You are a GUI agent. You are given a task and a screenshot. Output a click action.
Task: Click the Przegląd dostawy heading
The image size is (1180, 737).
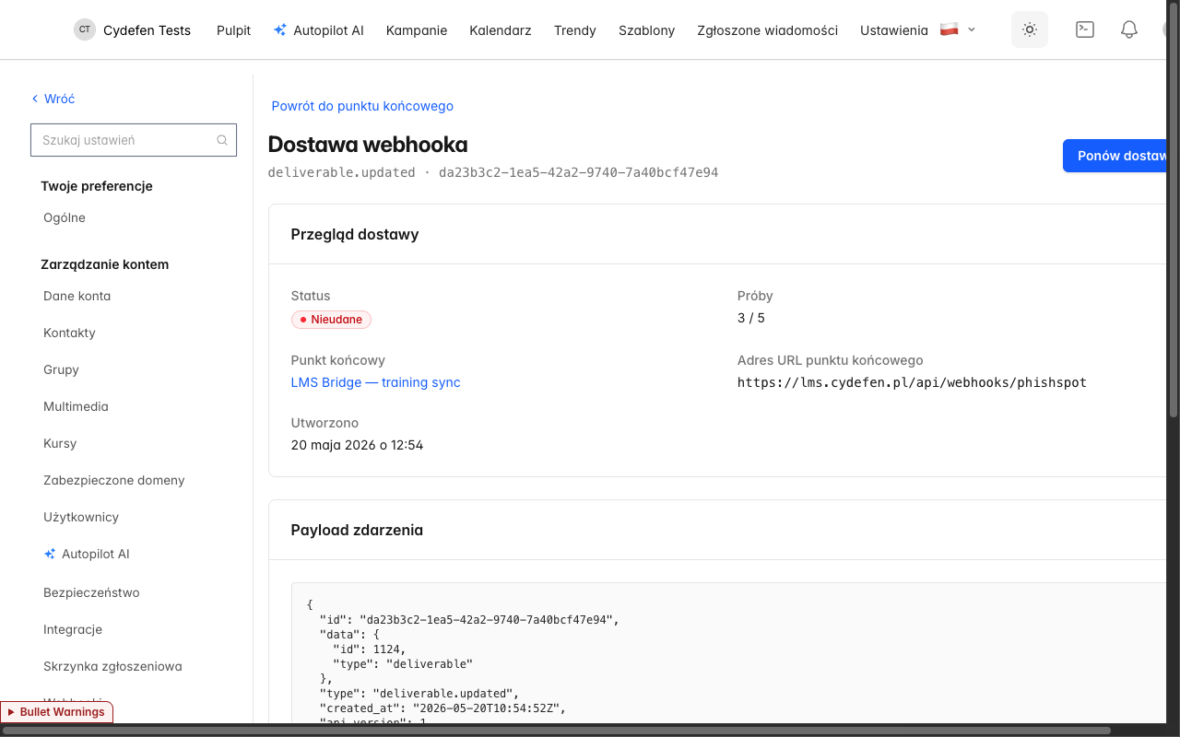[x=355, y=235]
